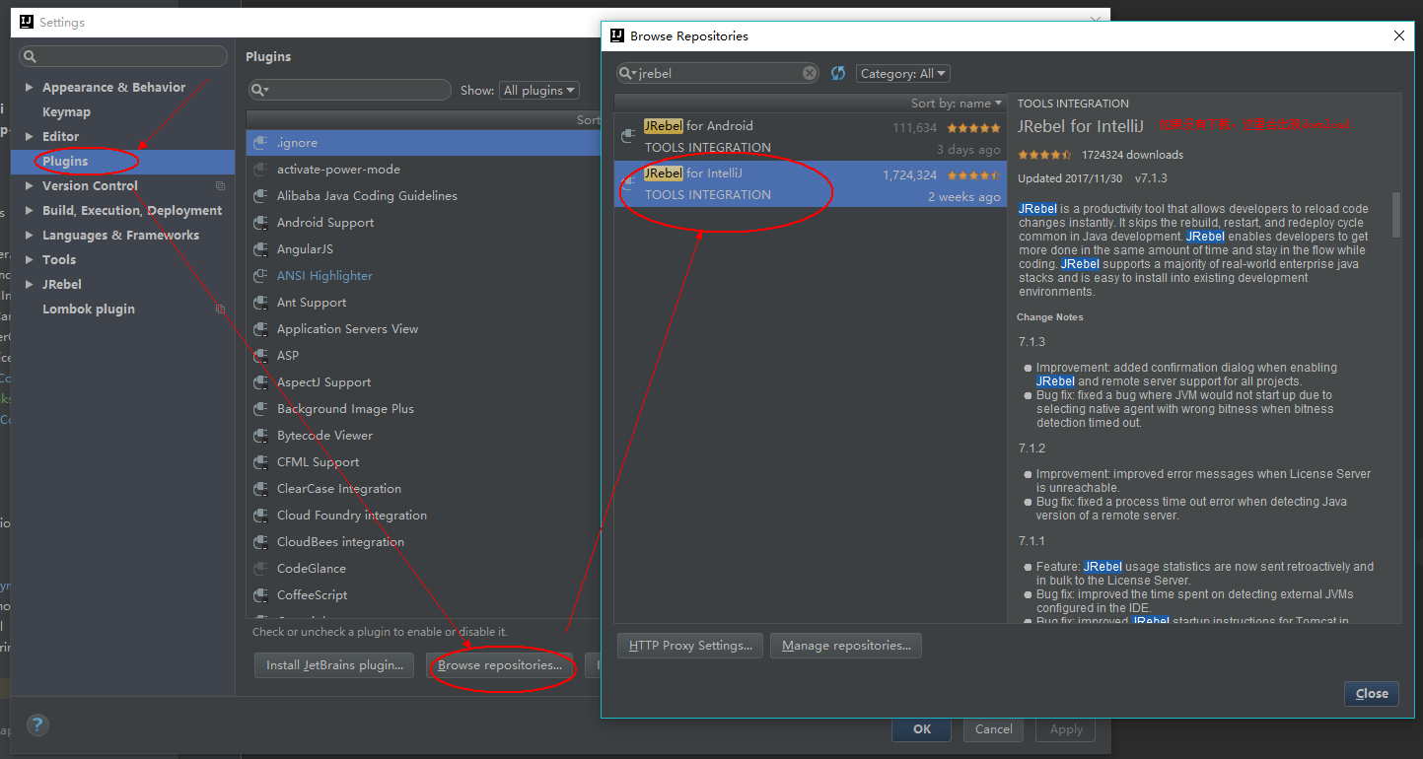Image resolution: width=1423 pixels, height=759 pixels.
Task: Click the plugin icon beside .ignore
Action: tap(260, 143)
